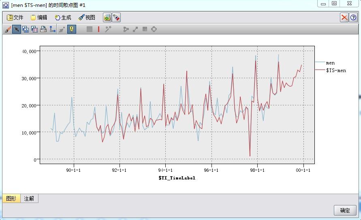The width and height of the screenshot is (361, 220).
Task: Click the 0 y-axis label
Action: click(x=35, y=160)
